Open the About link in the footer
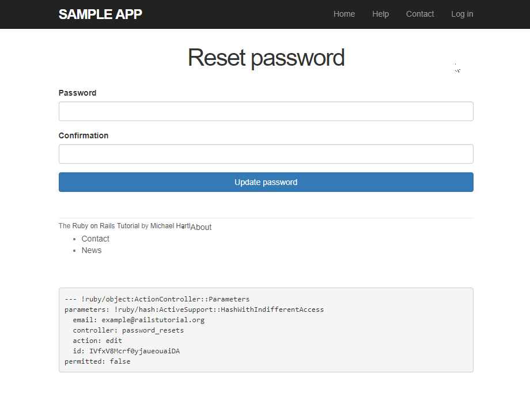This screenshot has width=530, height=400. point(201,227)
